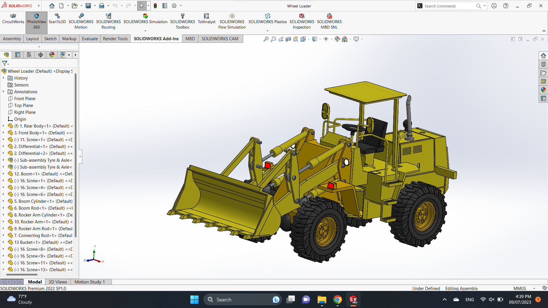Open the Display Style dropdown arrow
Viewport: 548px width, 308px height.
320,39
